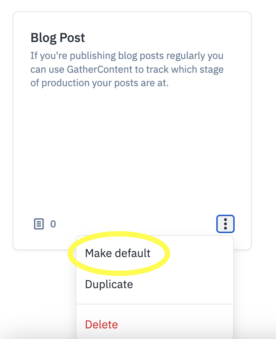Click the blank margin right of the card
The width and height of the screenshot is (276, 339).
(x=263, y=141)
